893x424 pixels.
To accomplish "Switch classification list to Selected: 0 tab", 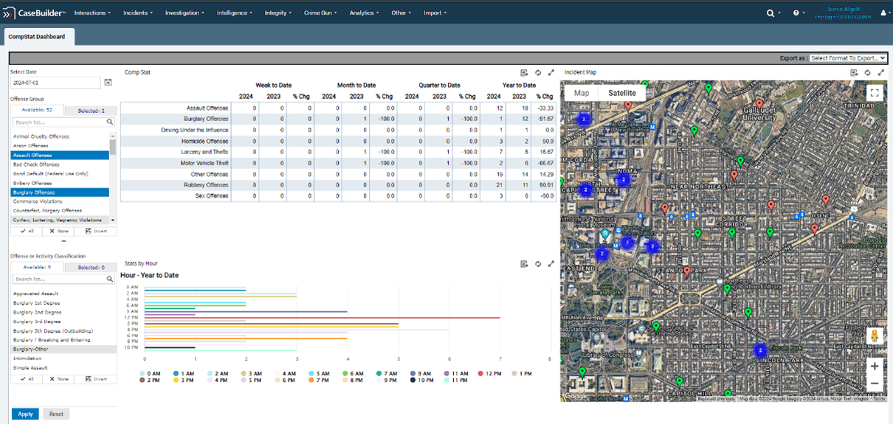I will pyautogui.click(x=91, y=268).
